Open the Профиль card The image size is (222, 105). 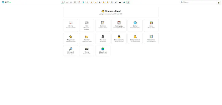(x=103, y=39)
